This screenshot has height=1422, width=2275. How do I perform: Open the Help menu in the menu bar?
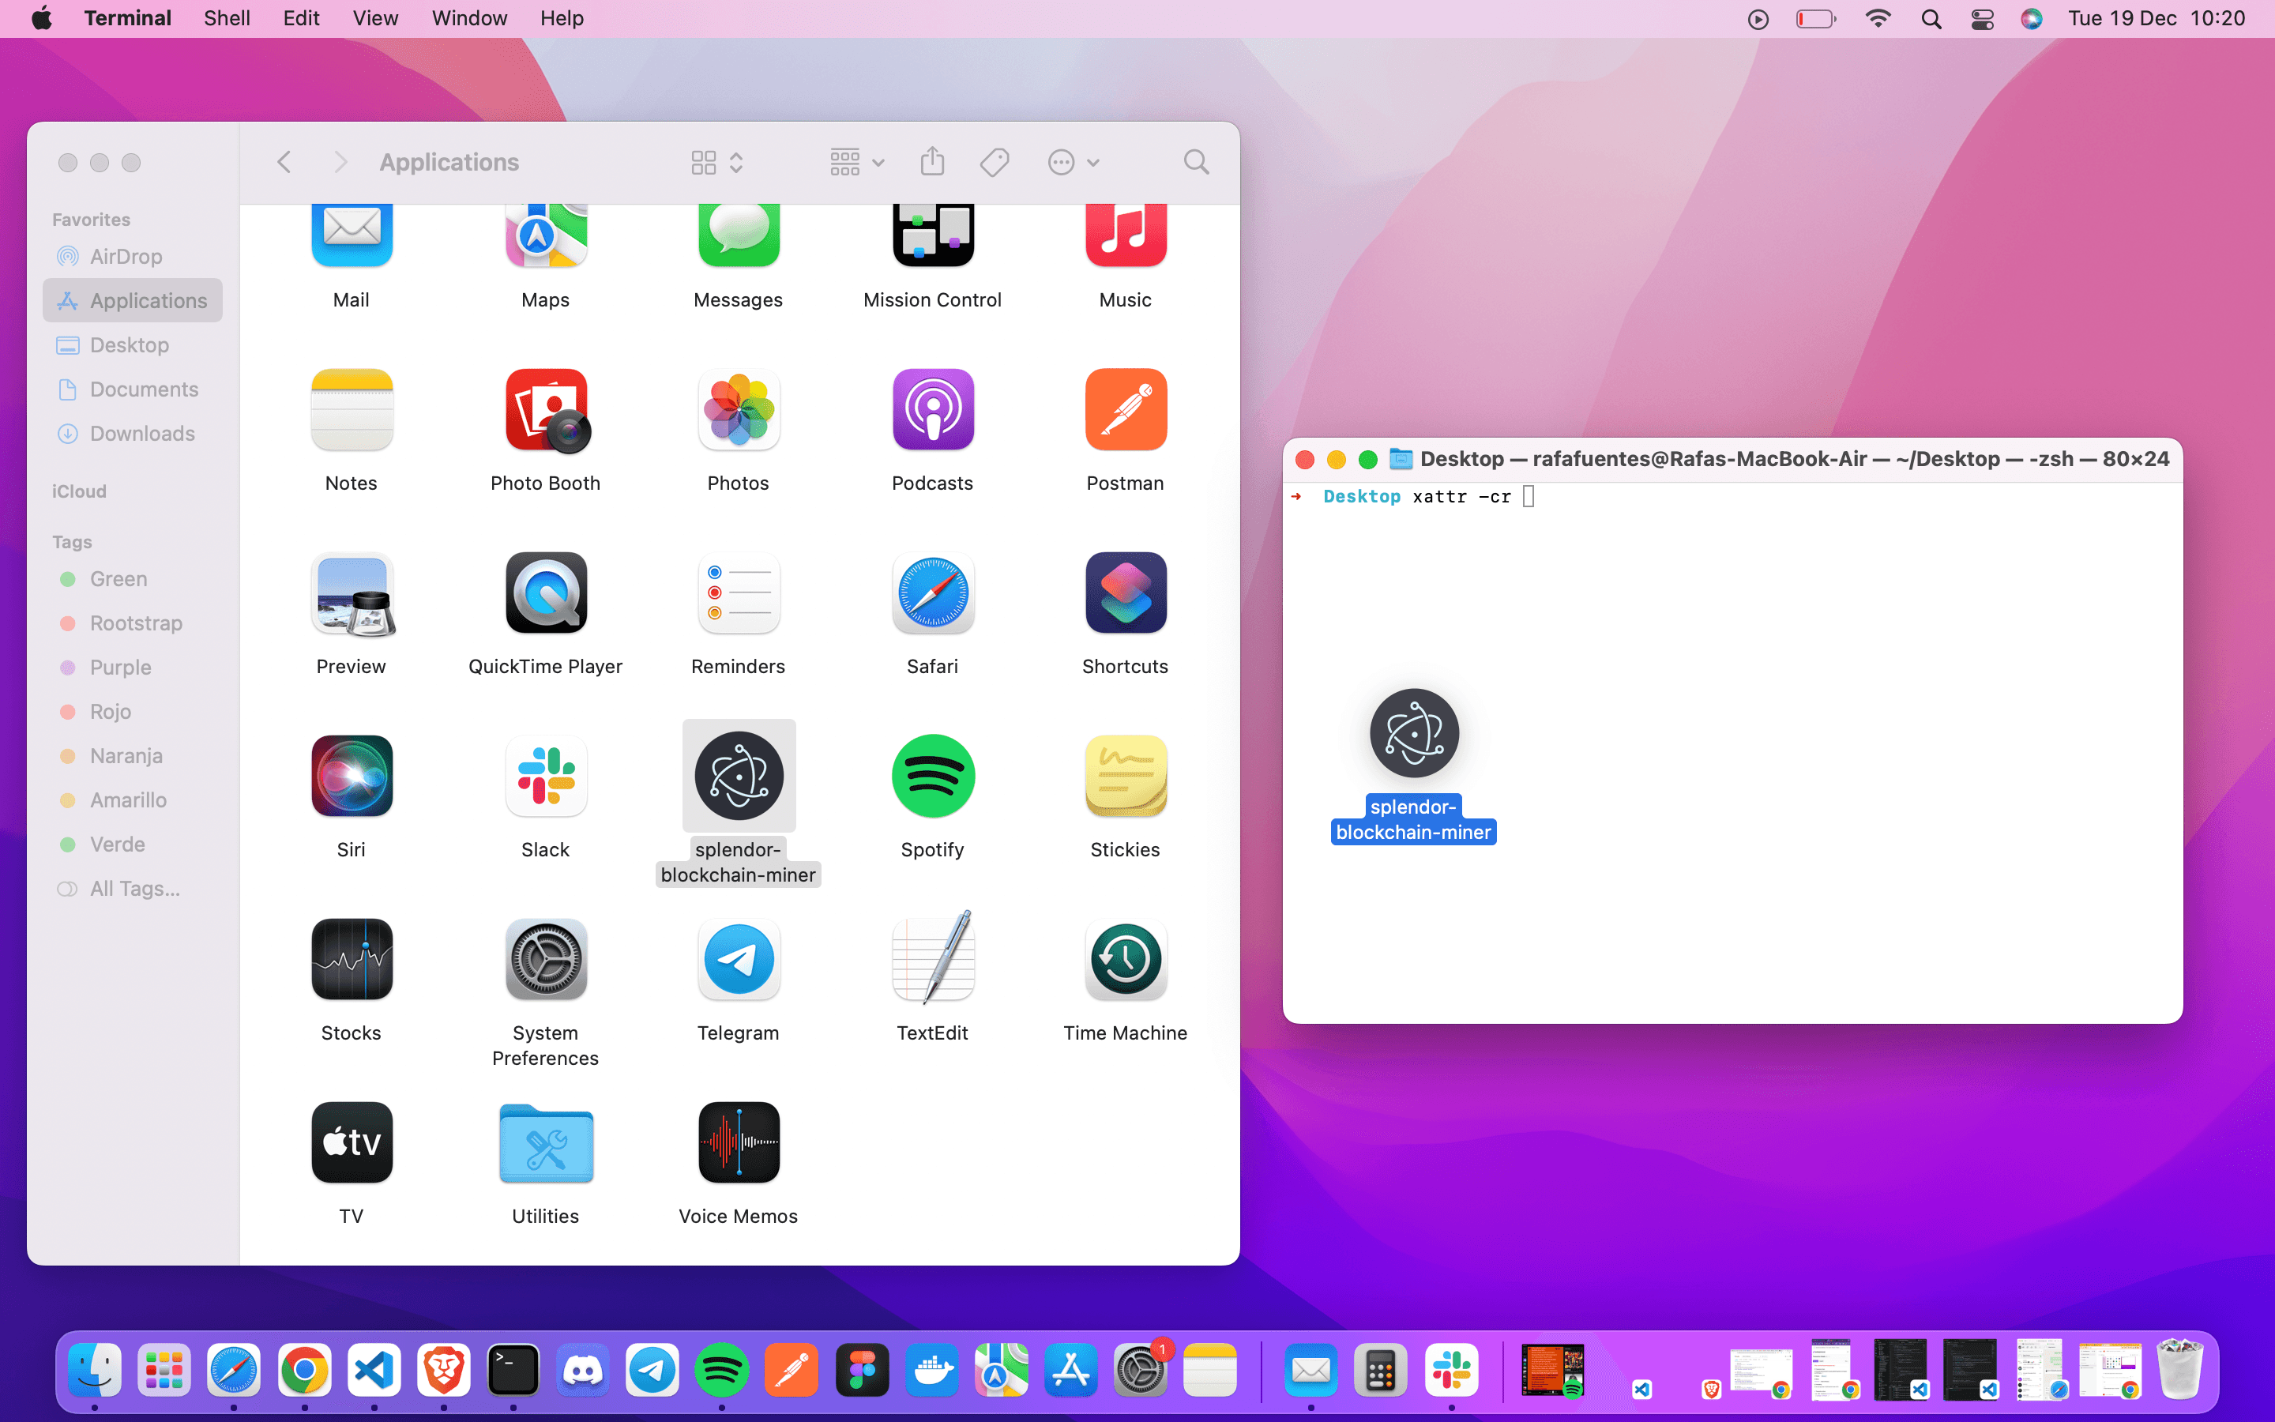(x=561, y=19)
